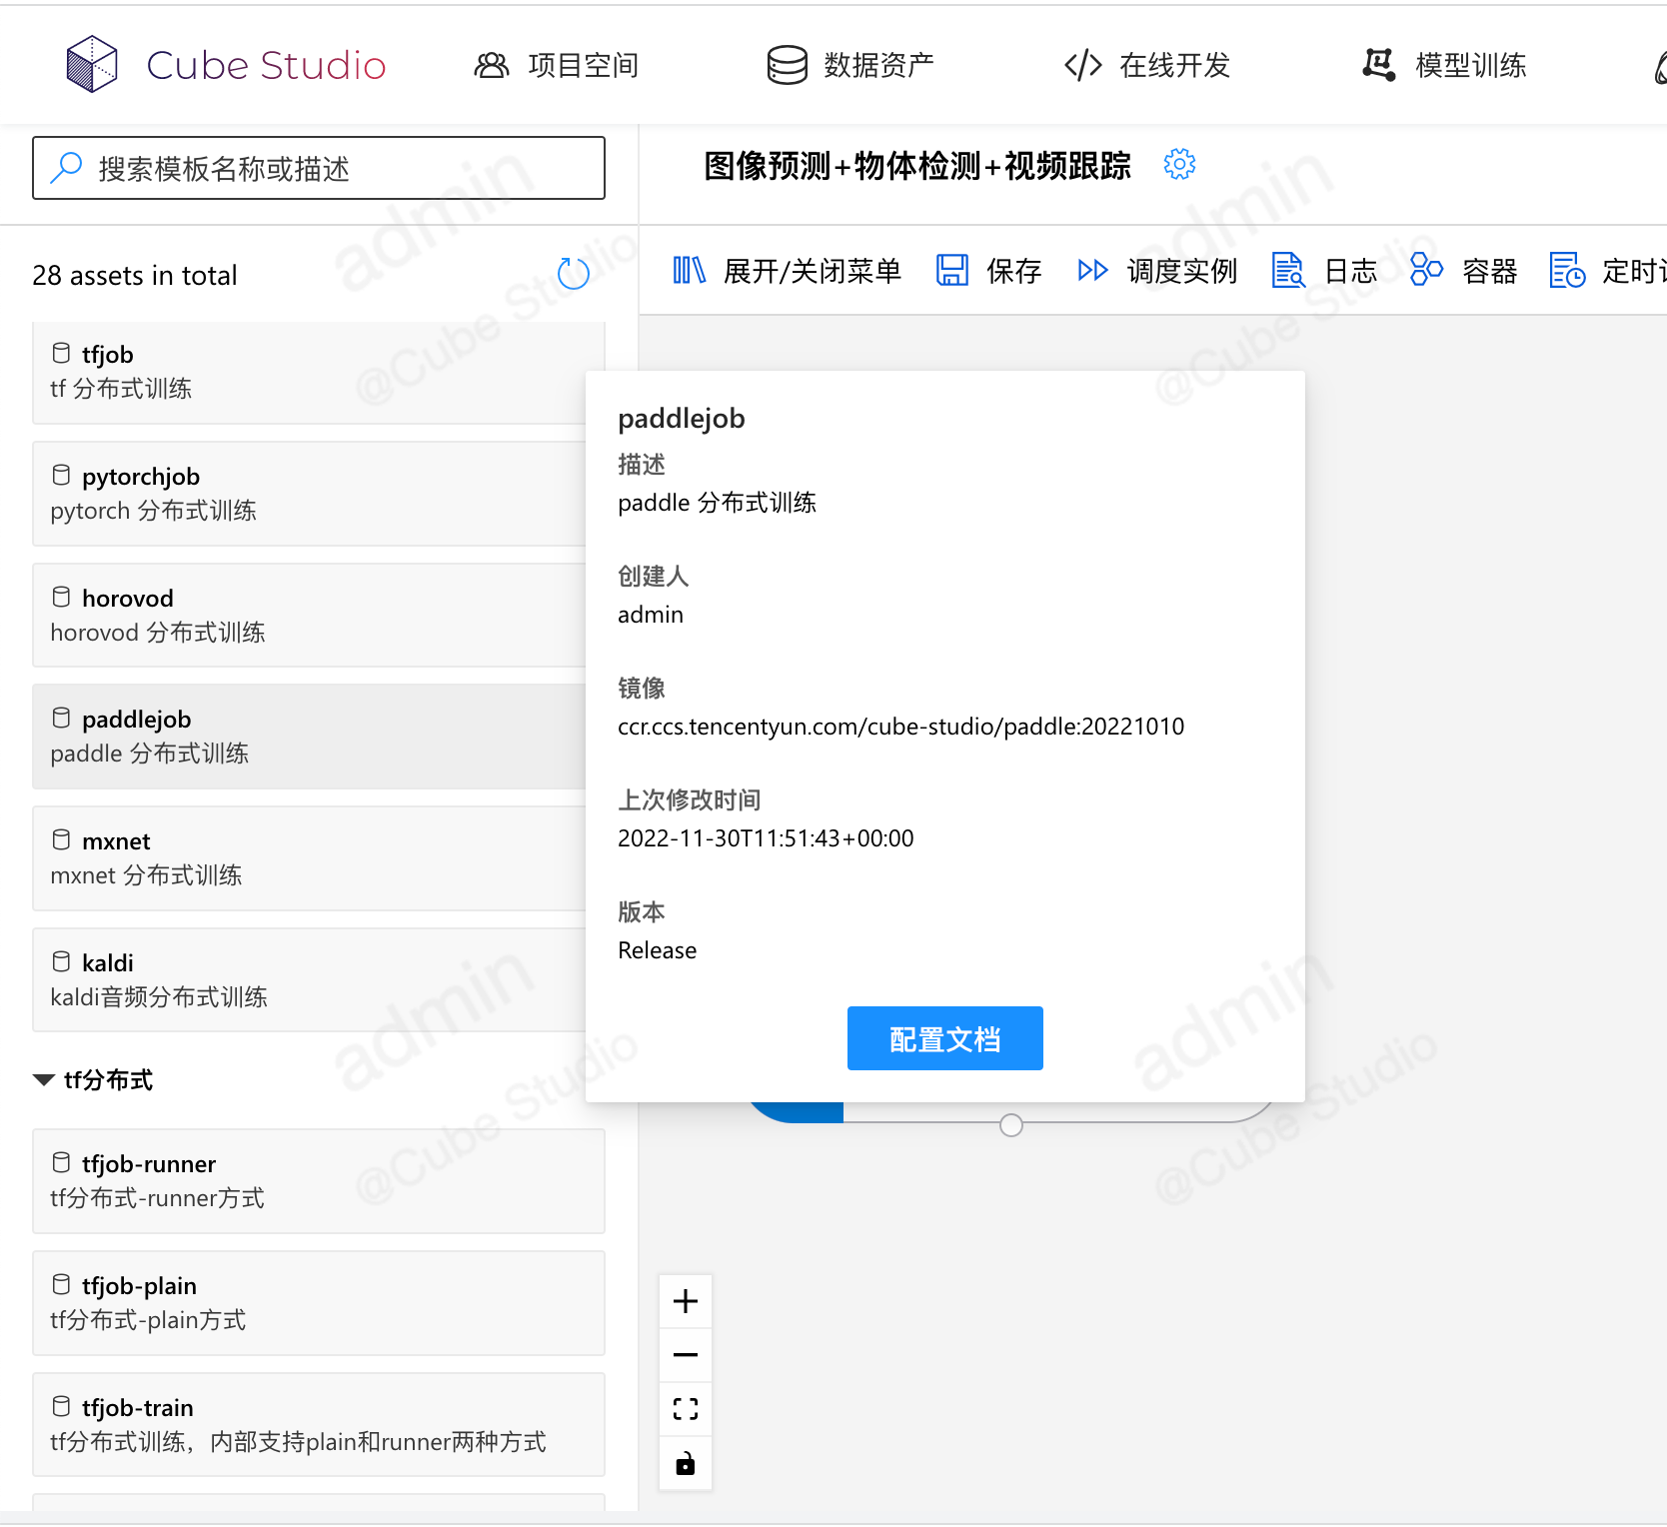The image size is (1667, 1527).
Task: Open the 模型训练 menu
Action: [1444, 66]
